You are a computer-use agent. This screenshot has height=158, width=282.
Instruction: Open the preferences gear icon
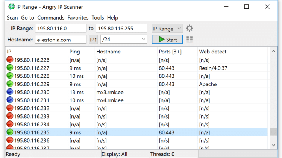click(190, 29)
